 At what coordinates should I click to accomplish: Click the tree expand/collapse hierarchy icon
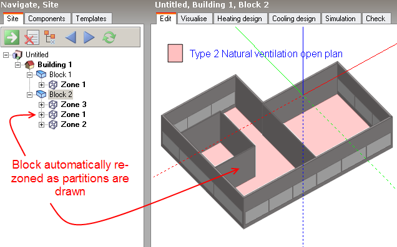[x=50, y=37]
